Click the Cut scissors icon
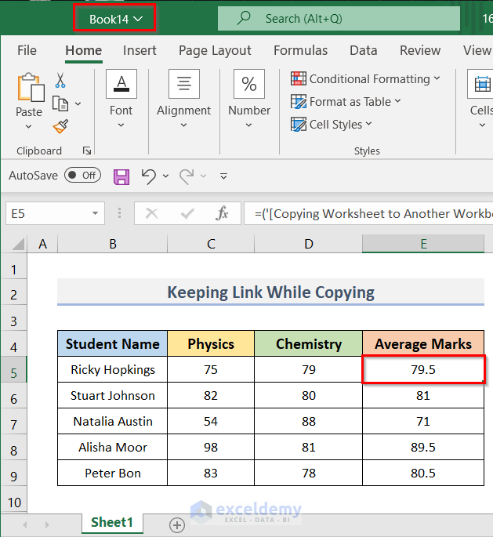 point(60,80)
